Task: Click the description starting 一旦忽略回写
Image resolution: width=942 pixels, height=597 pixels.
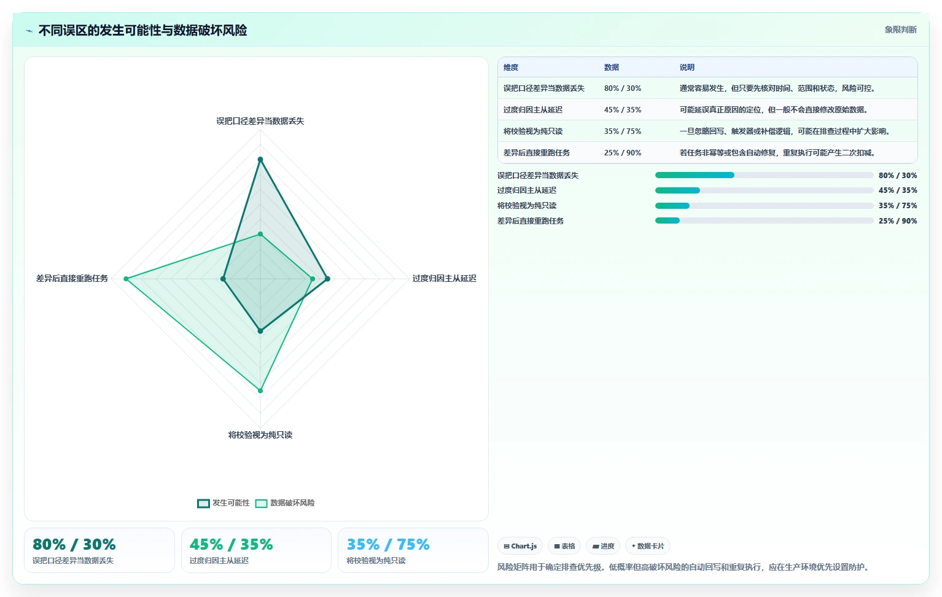Action: click(x=785, y=131)
